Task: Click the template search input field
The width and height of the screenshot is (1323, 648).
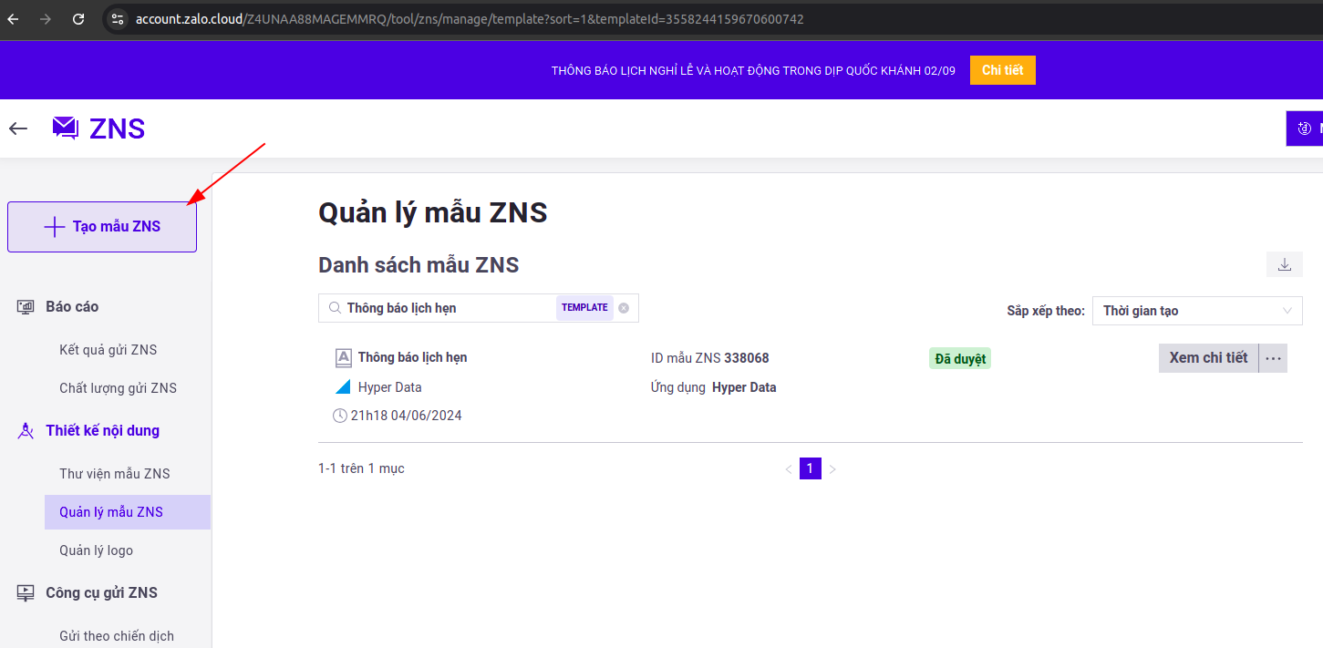Action: point(447,308)
